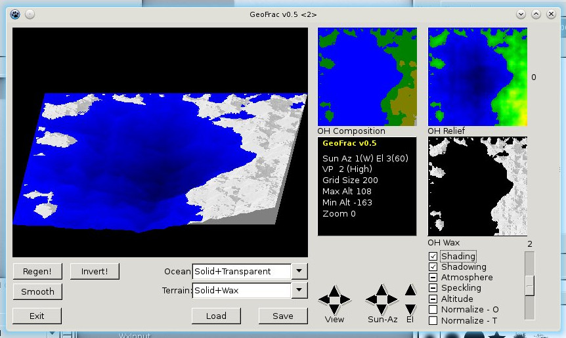Uncheck the Shadowing option
The image size is (566, 338).
pos(433,267)
